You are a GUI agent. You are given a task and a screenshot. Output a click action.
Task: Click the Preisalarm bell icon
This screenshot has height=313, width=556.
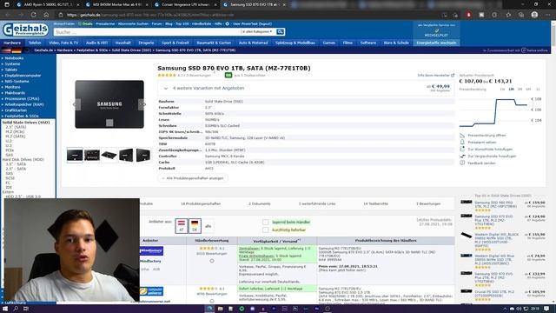click(462, 142)
